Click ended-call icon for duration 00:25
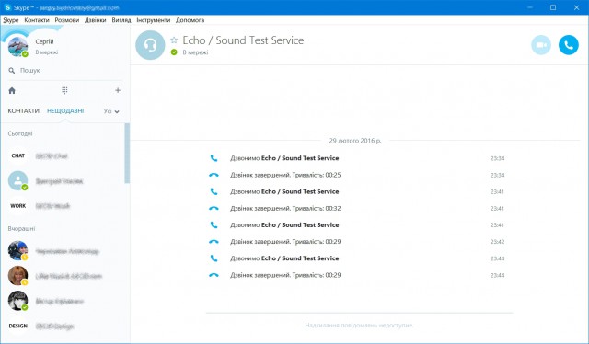 point(214,175)
